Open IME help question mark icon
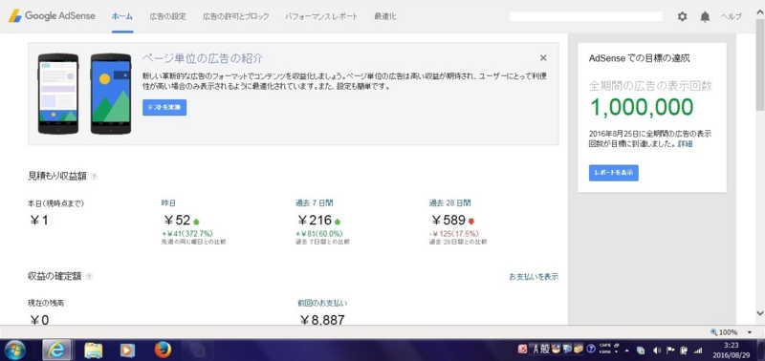This screenshot has height=361, width=765. coord(591,350)
